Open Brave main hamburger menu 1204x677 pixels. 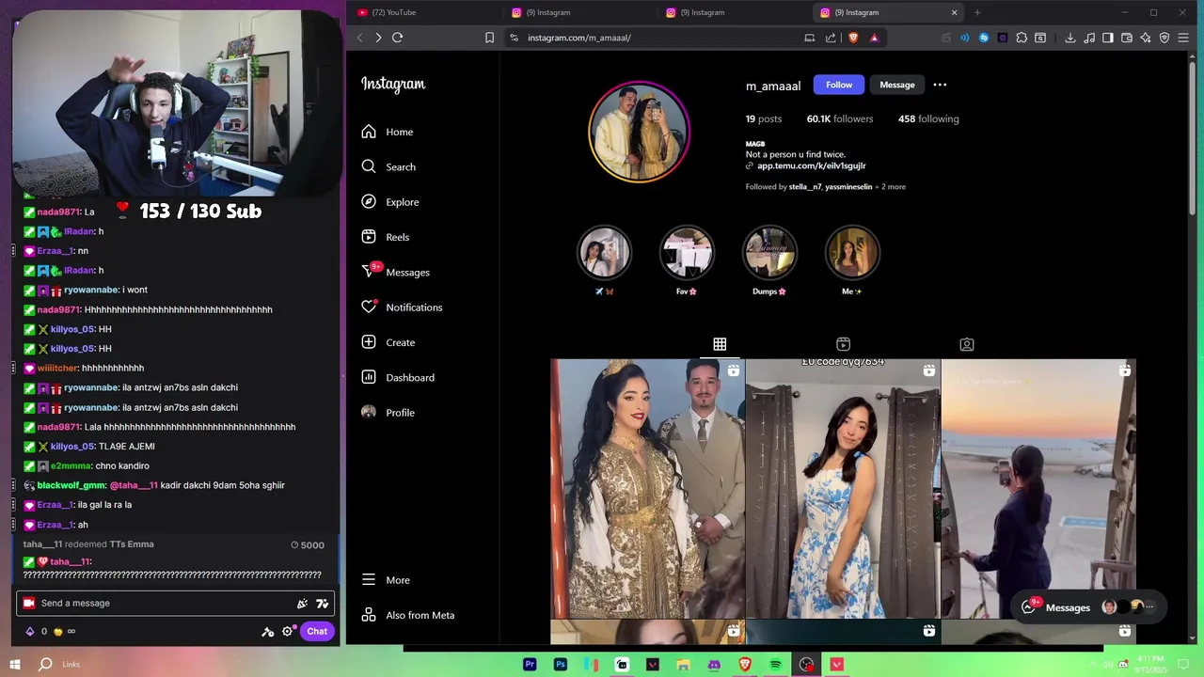[x=1184, y=38]
